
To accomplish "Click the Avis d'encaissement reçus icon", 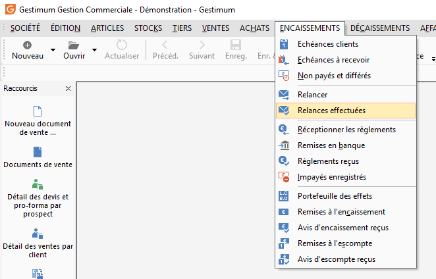I will point(284,228).
